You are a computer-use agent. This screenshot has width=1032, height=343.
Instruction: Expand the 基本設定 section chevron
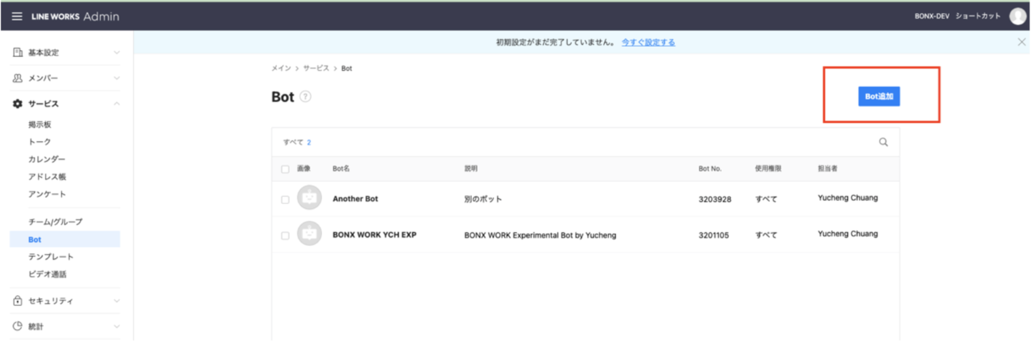[x=117, y=52]
